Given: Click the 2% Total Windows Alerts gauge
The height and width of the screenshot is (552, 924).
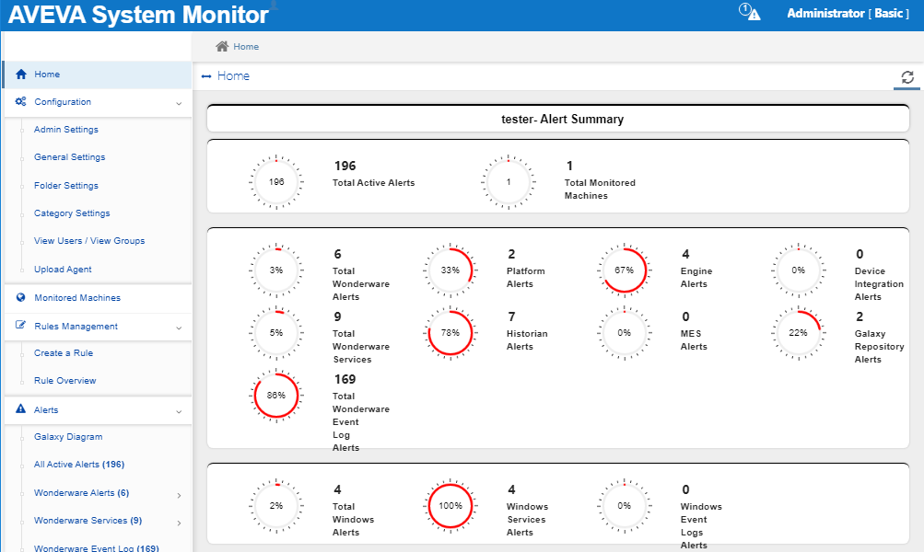Looking at the screenshot, I should pos(276,505).
